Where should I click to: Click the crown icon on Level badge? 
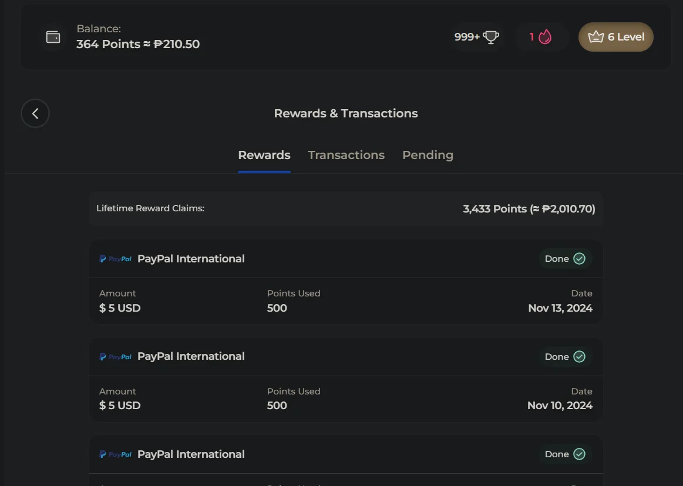click(x=596, y=37)
